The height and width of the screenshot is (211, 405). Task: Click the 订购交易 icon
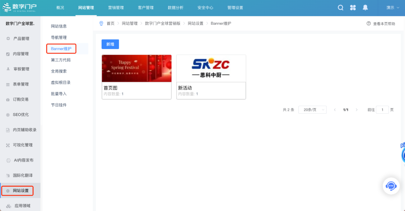(8, 99)
